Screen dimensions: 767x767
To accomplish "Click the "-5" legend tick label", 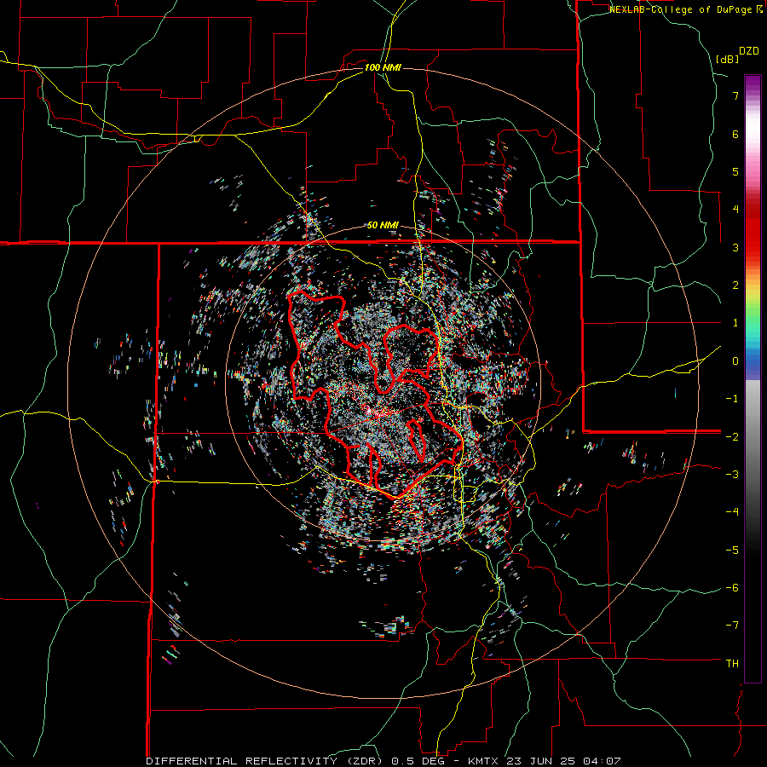I will tap(732, 550).
